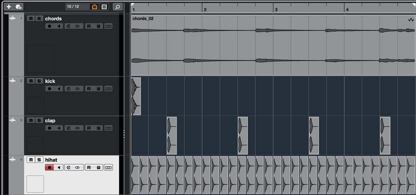Viewport: 416px width, 195px height.
Task: Click the chords track's infinity-symbol icon
Action: tap(78, 26)
